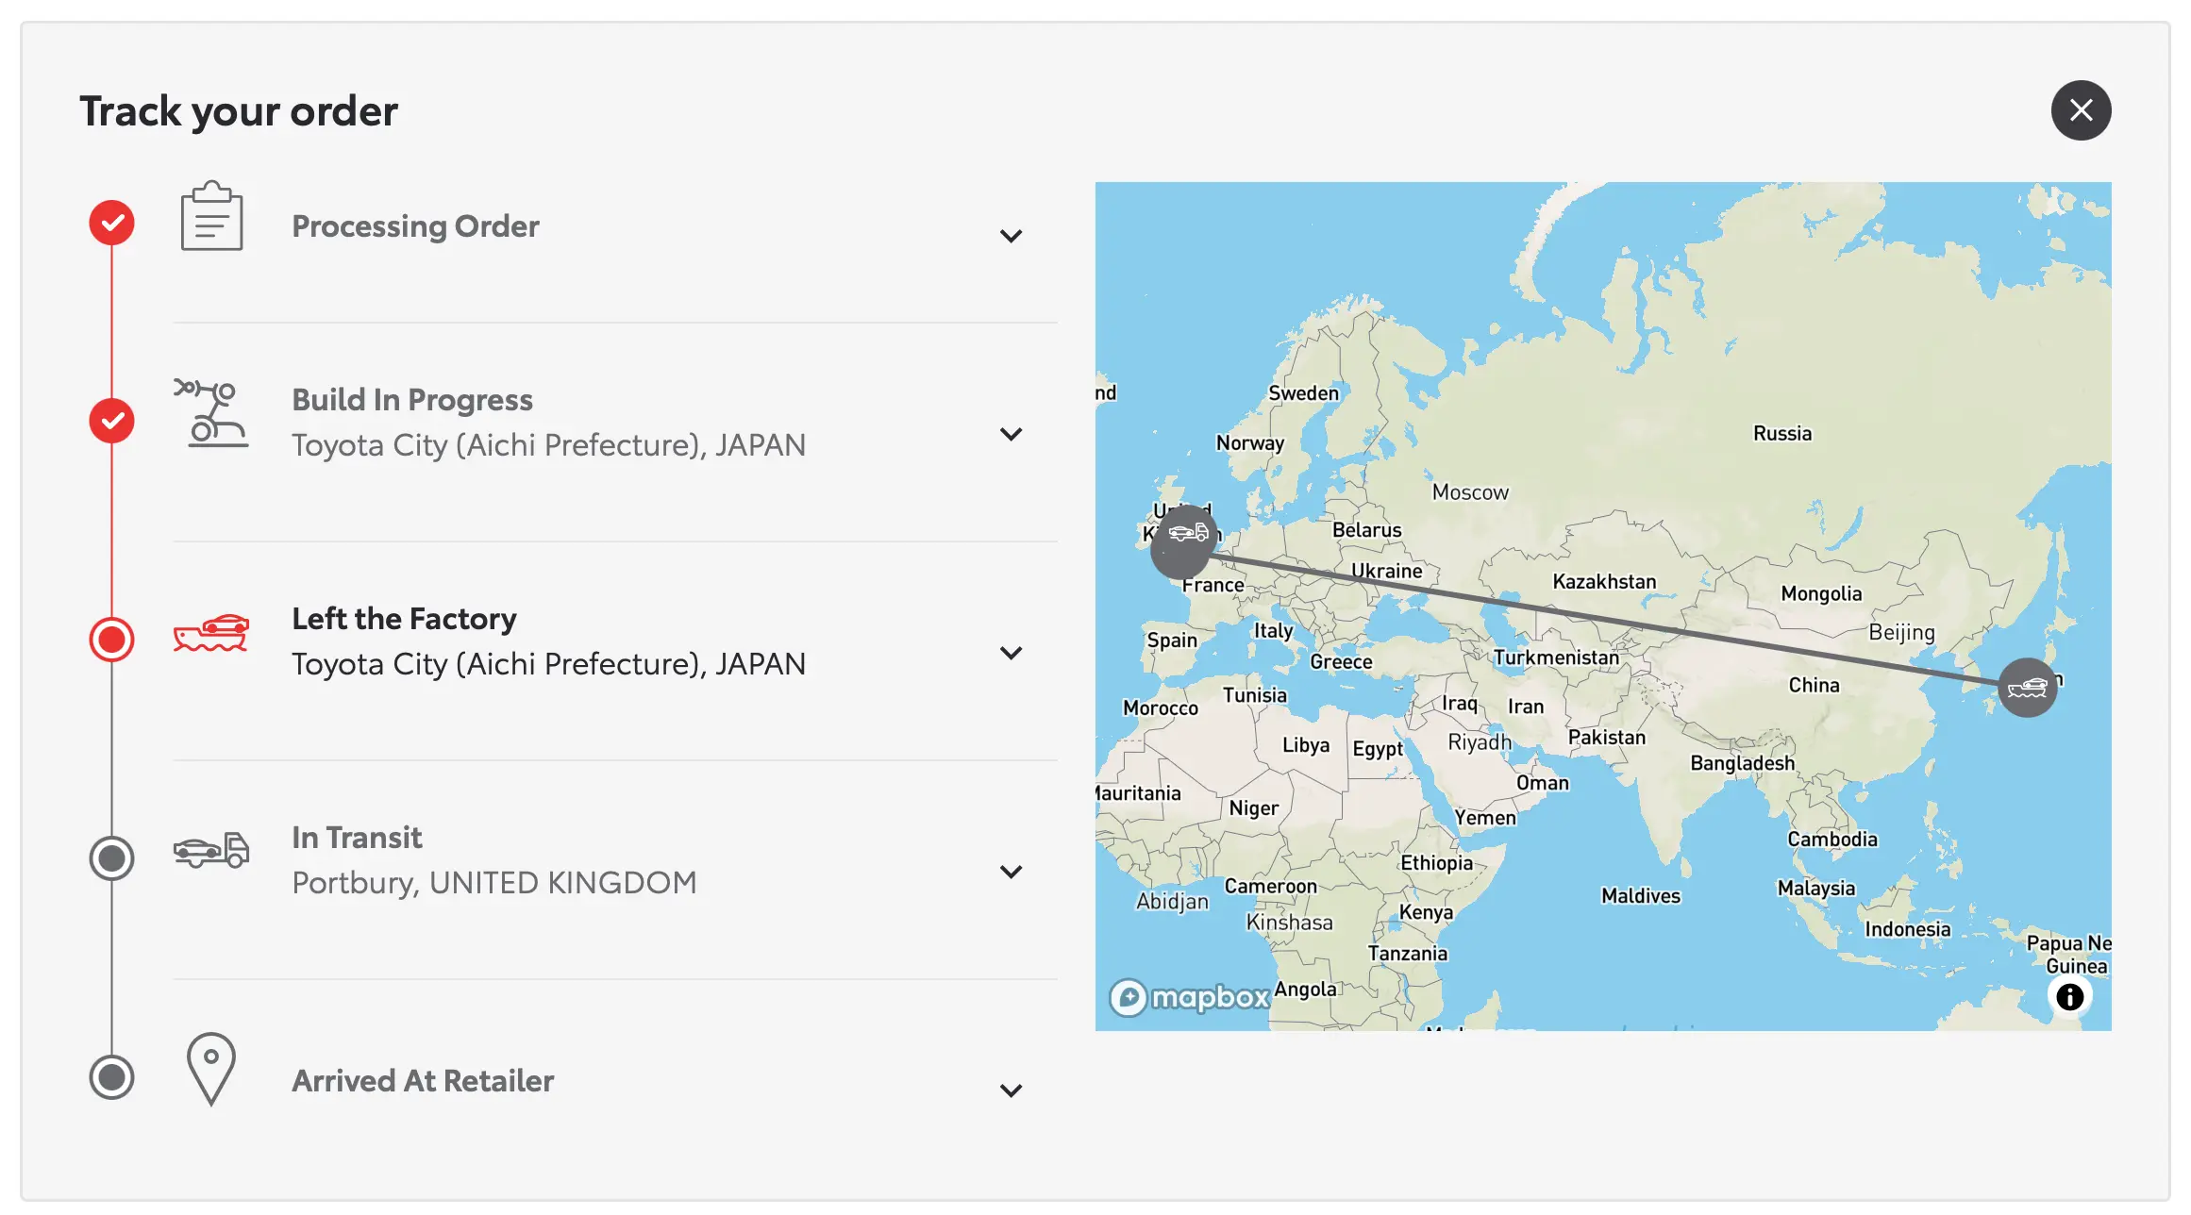Click the red car-on-ship icon
This screenshot has width=2191, height=1215.
click(x=211, y=632)
